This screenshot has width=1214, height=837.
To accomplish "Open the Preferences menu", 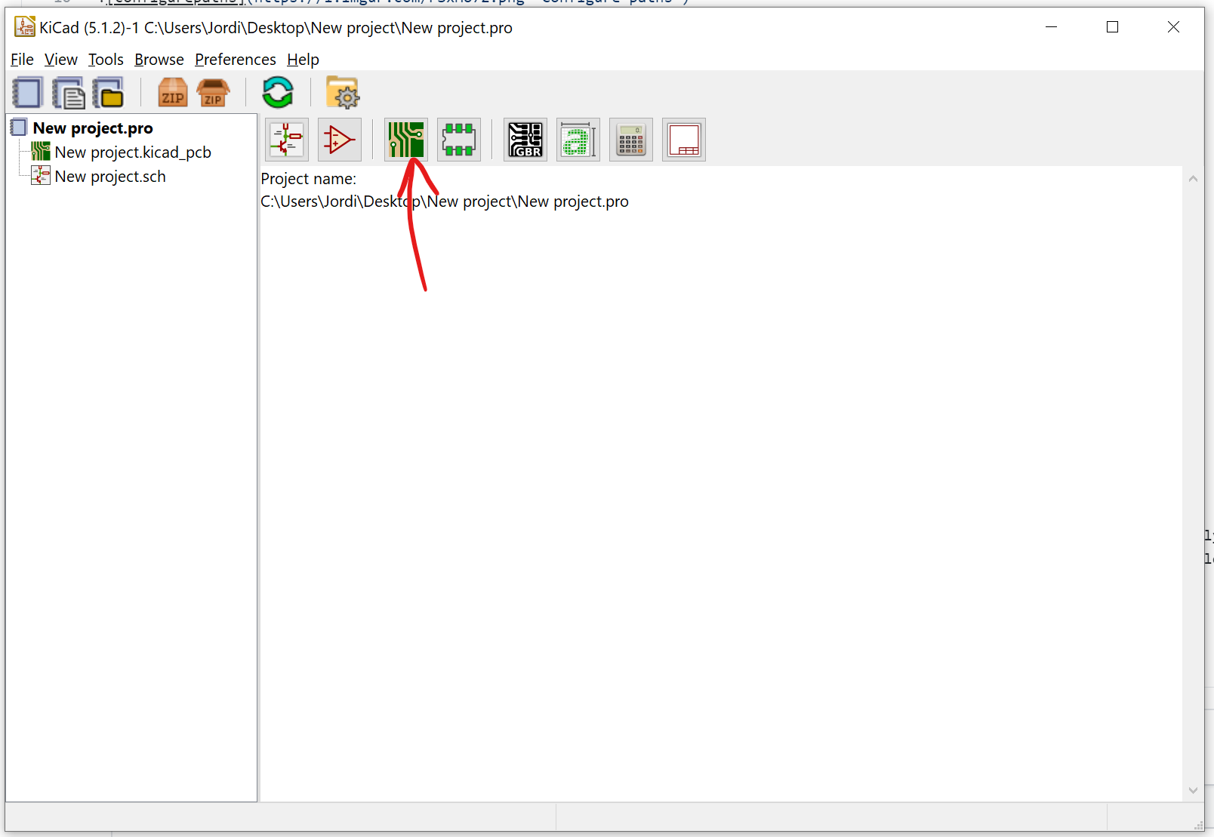I will click(x=236, y=60).
